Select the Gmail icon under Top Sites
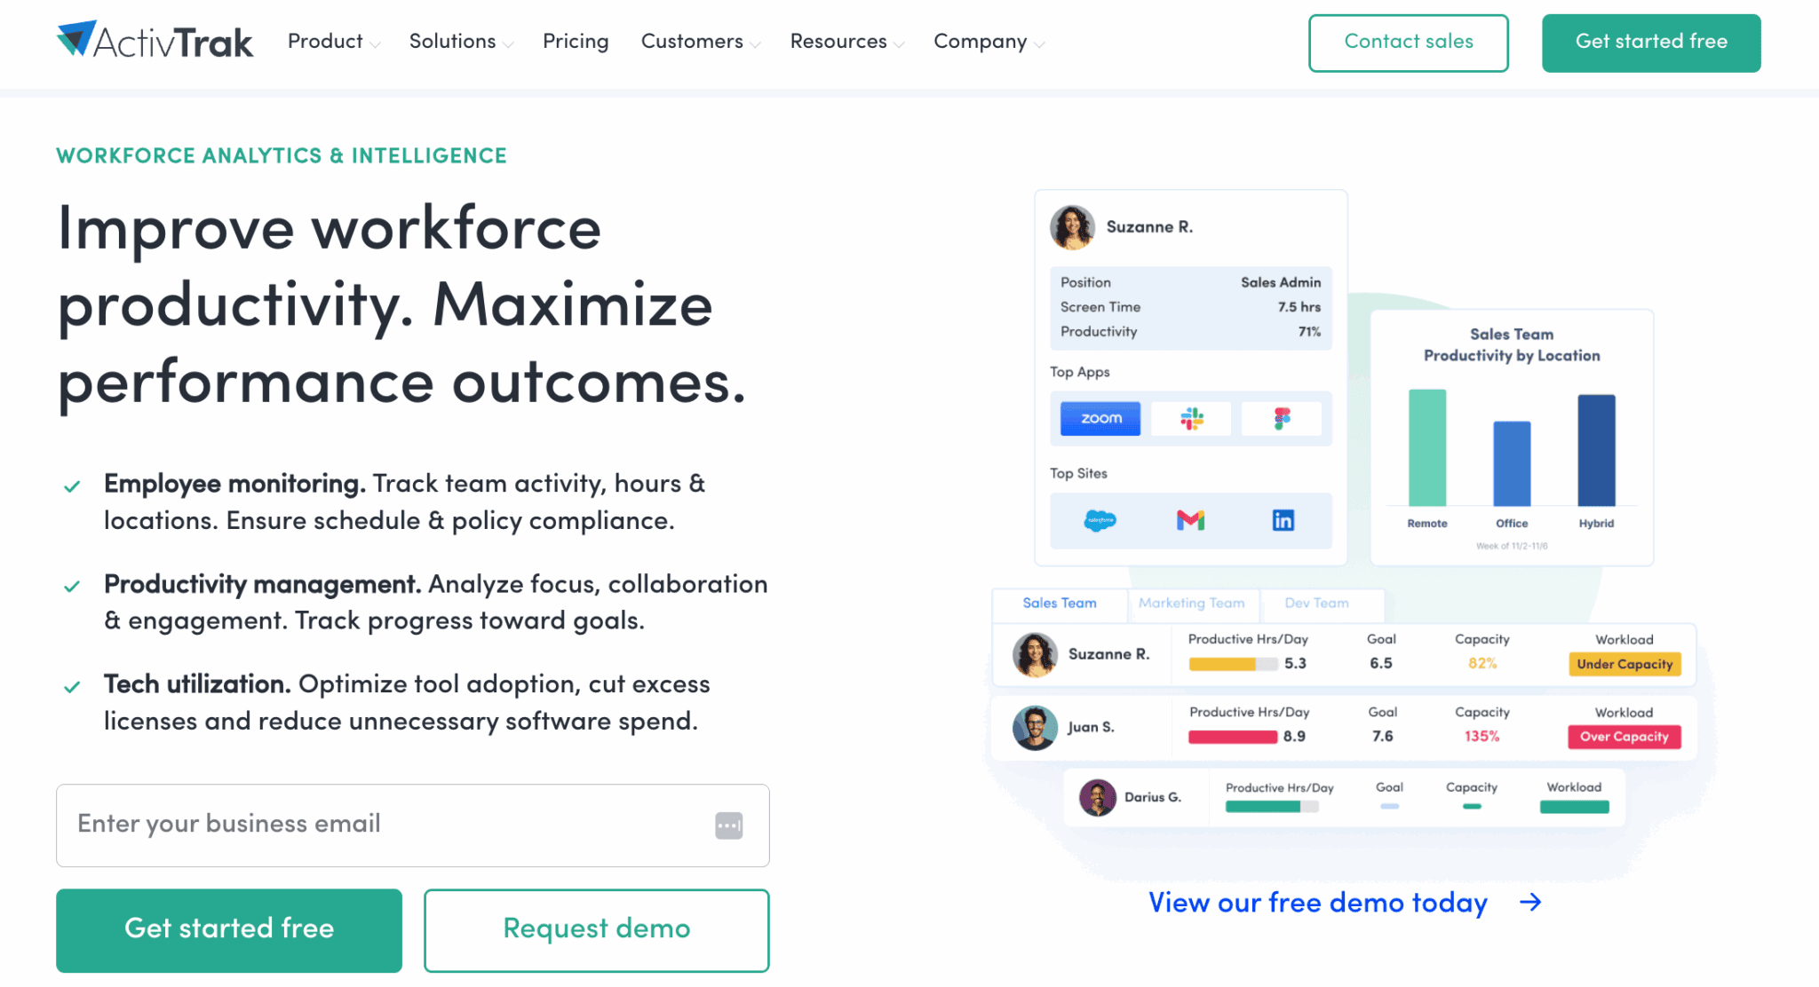Image resolution: width=1819 pixels, height=987 pixels. click(x=1191, y=521)
